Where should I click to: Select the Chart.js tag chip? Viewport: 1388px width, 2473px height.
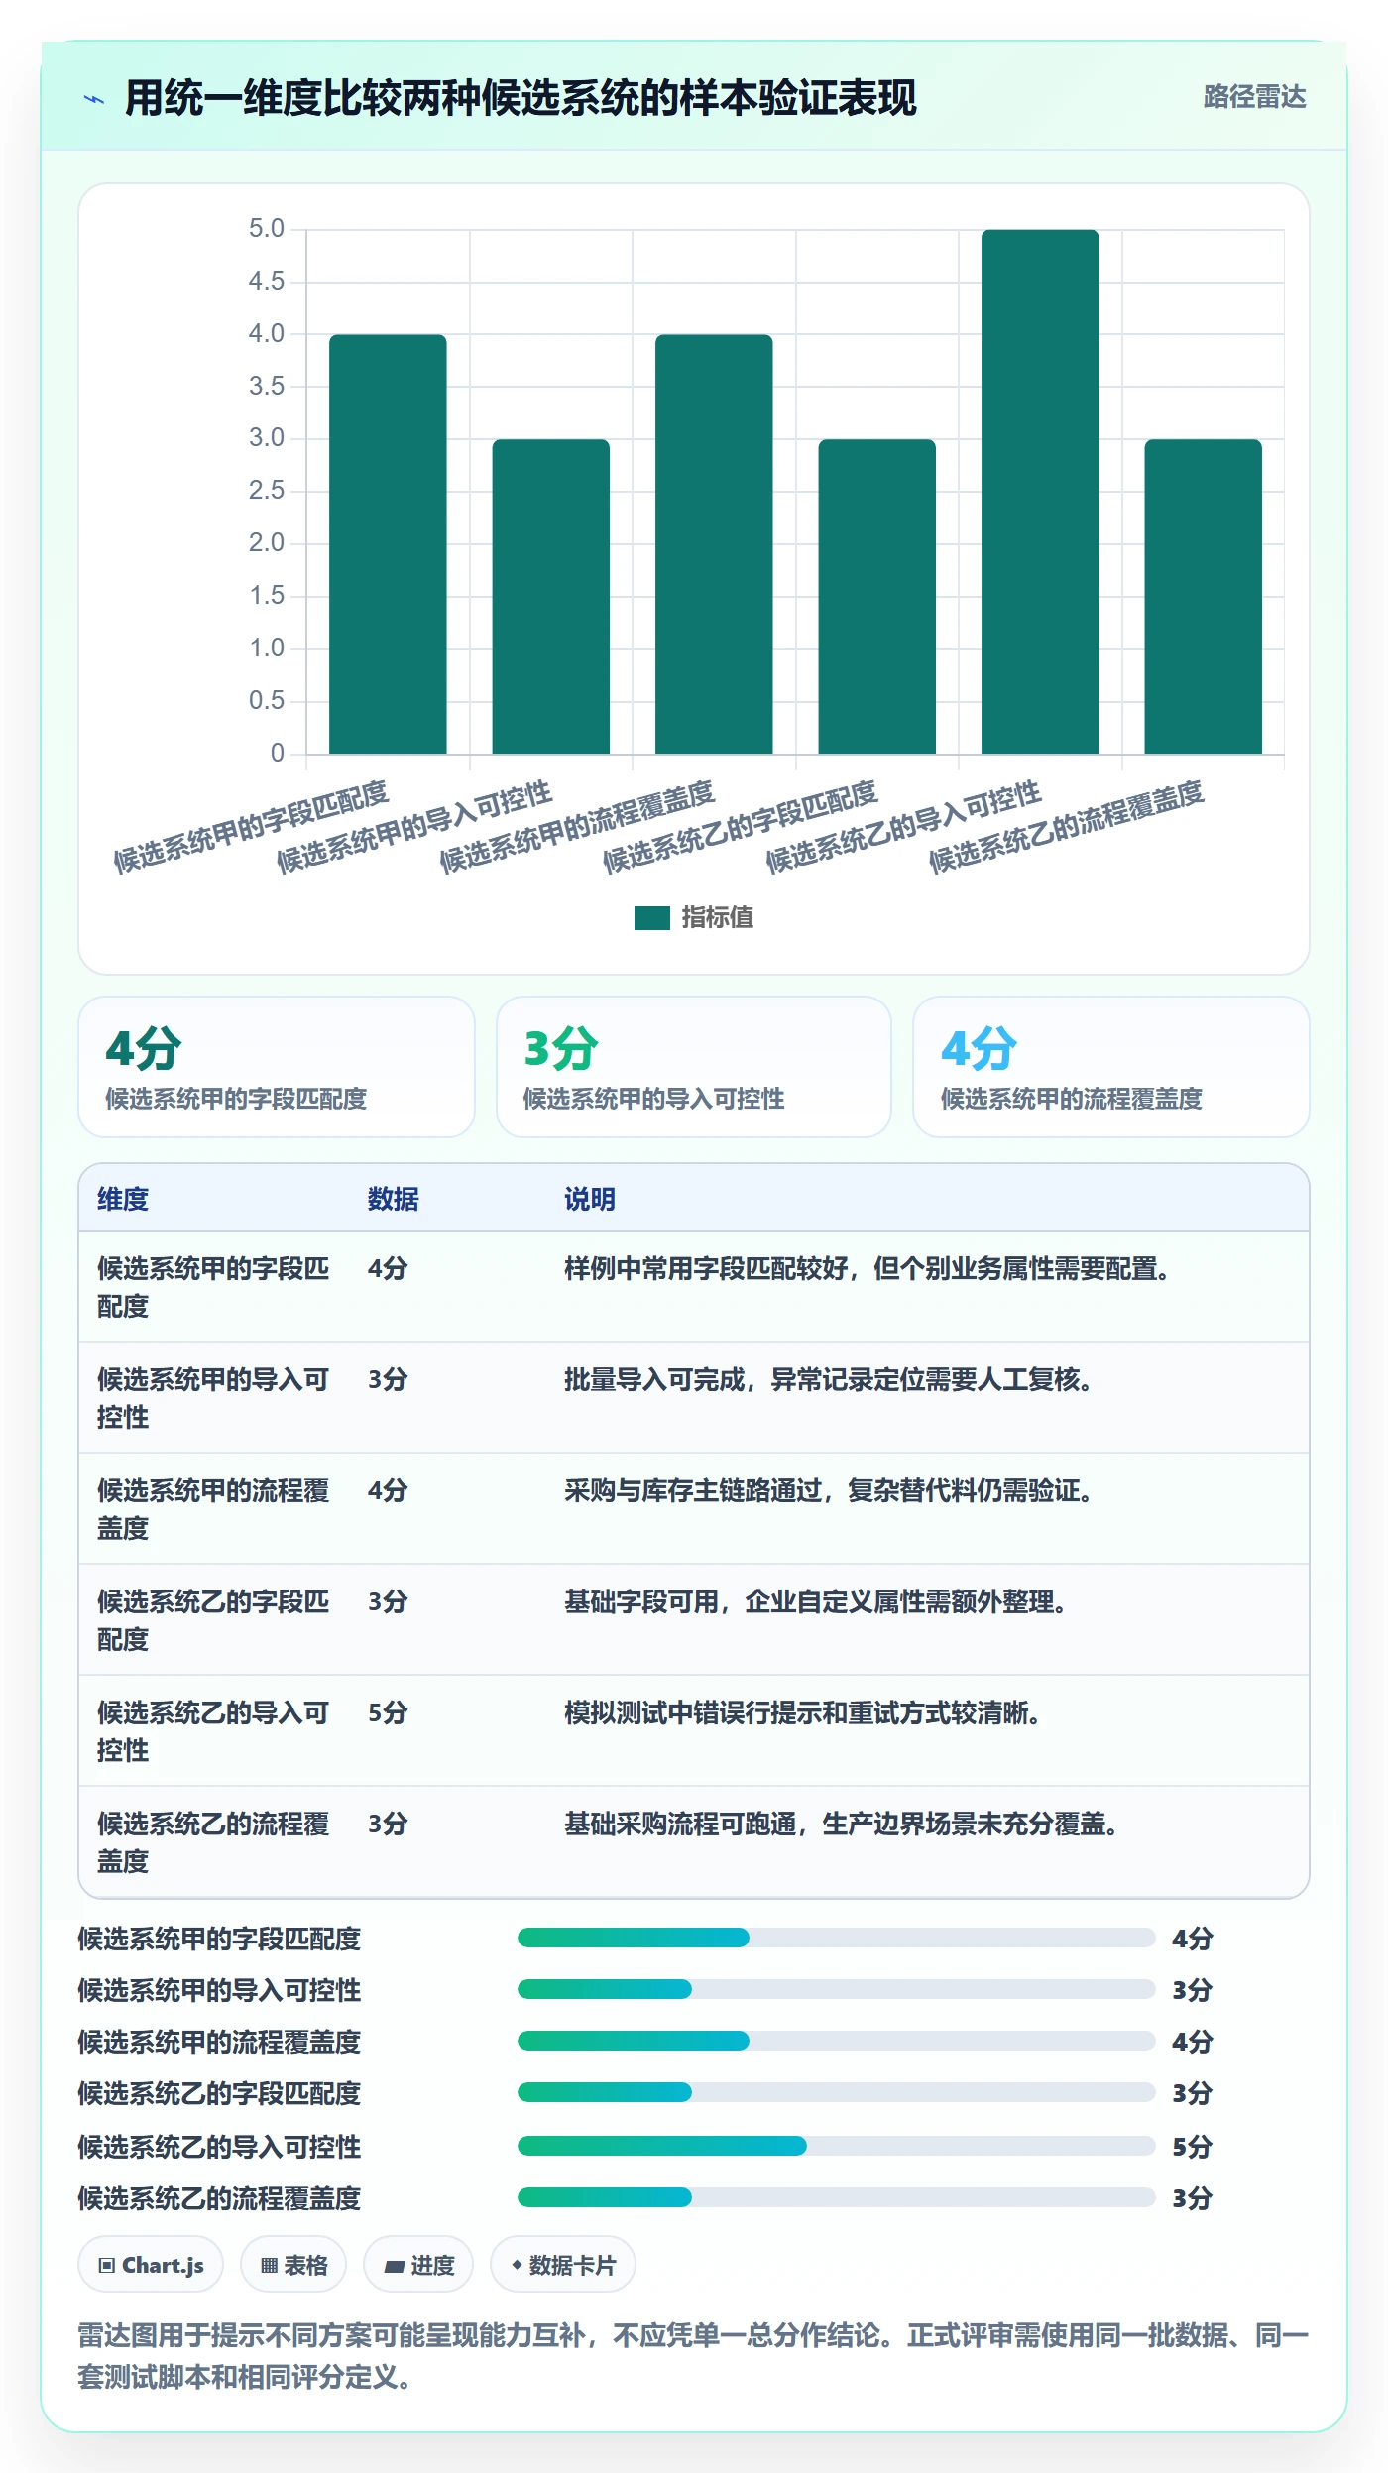[x=151, y=2265]
